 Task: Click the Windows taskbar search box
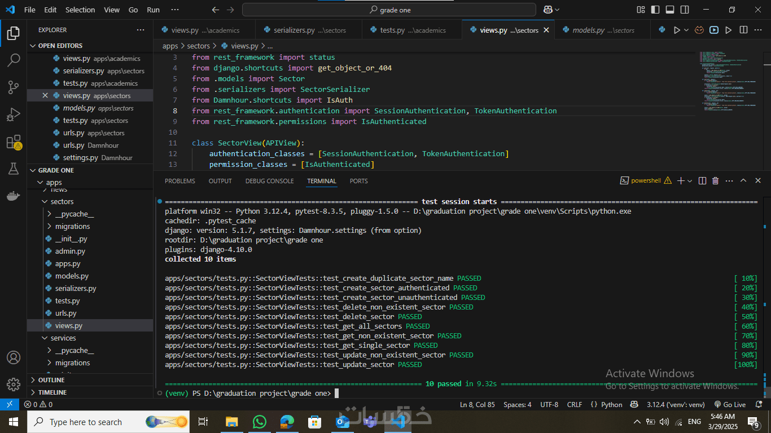85,422
